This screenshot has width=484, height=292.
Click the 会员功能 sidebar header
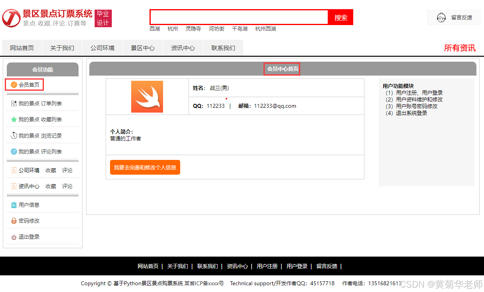[43, 70]
